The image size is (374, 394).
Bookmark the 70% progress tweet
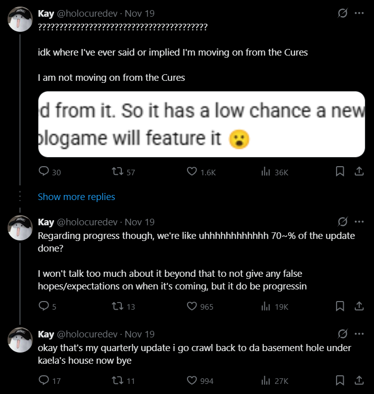coord(340,306)
